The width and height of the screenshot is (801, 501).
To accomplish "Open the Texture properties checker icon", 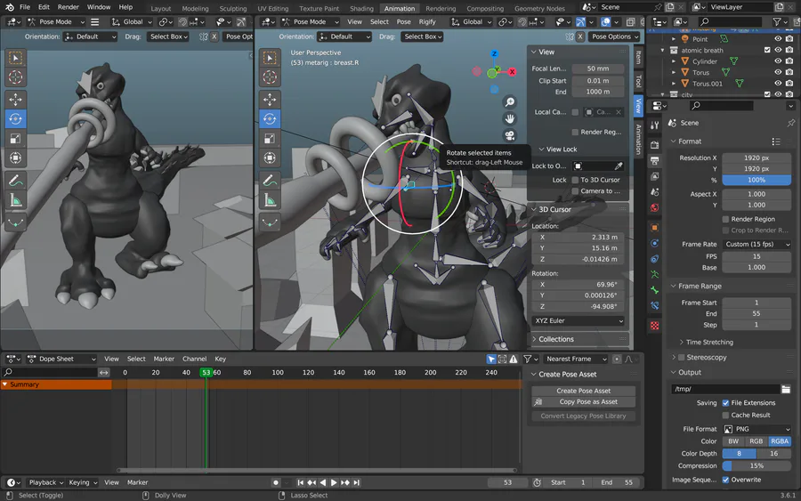I will click(654, 326).
